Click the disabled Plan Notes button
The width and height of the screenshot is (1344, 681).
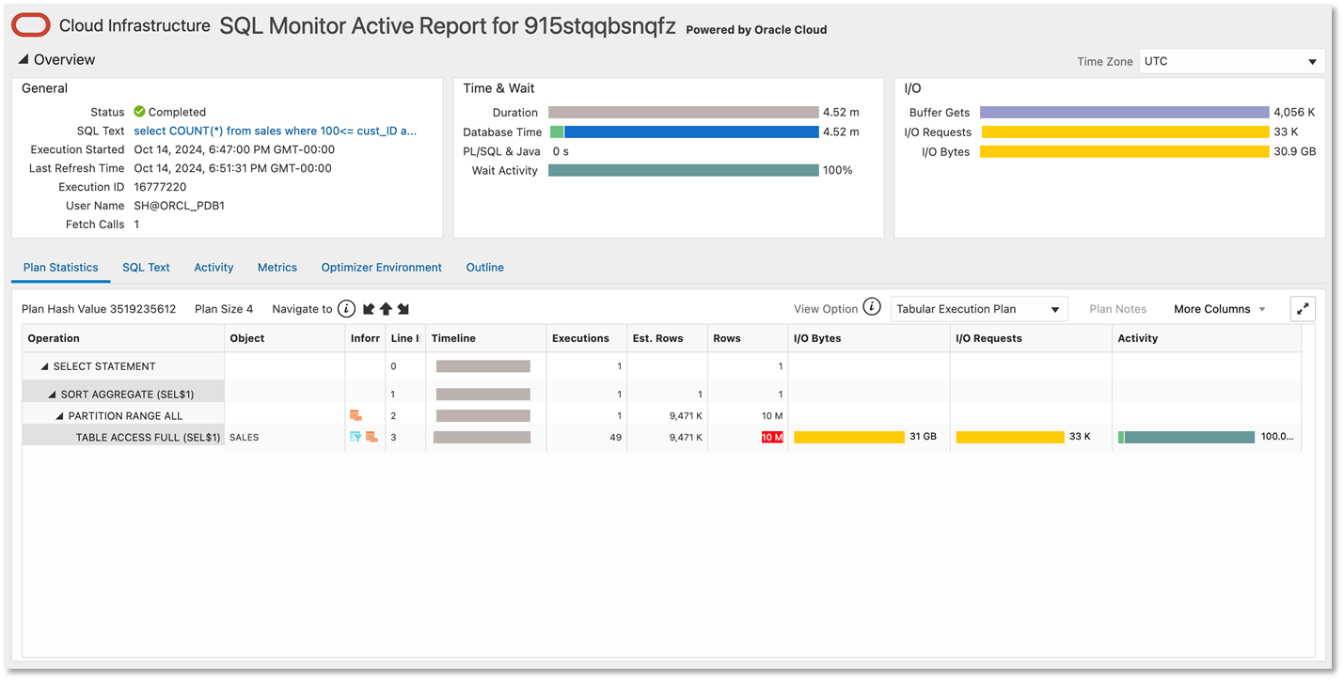tap(1117, 308)
